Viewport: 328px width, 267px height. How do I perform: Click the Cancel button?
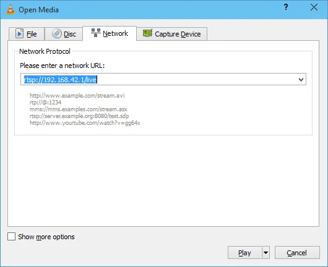click(297, 253)
